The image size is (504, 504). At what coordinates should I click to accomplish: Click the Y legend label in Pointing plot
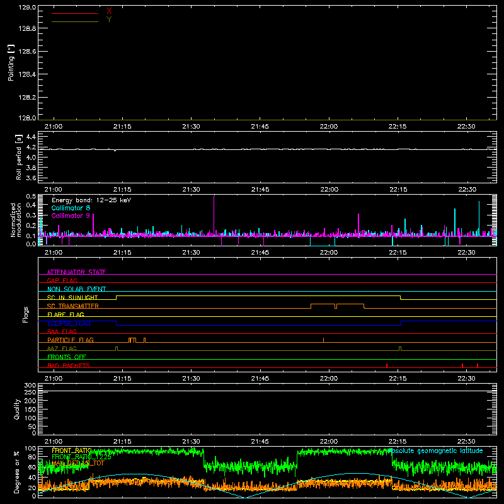tap(109, 20)
